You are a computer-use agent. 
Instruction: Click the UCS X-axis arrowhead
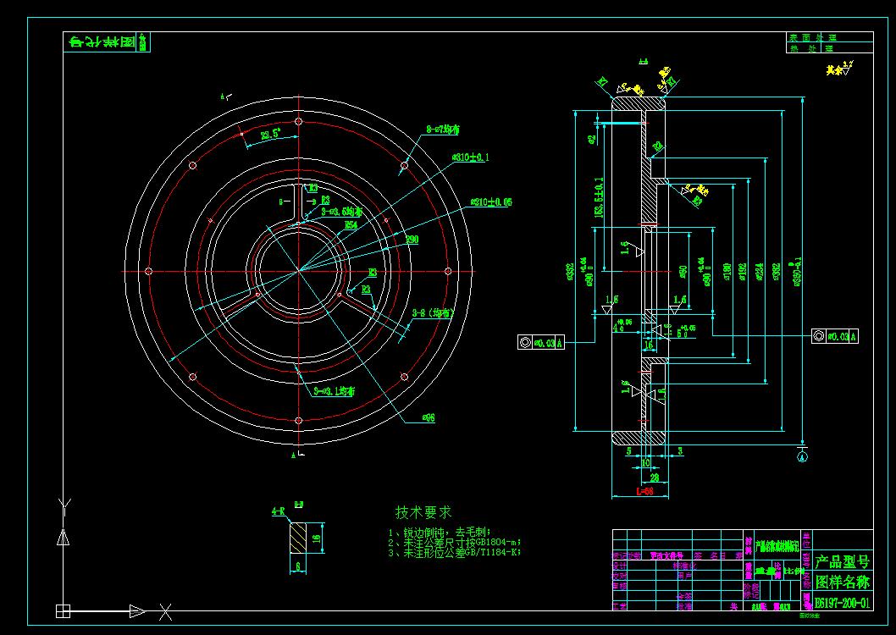pos(137,611)
